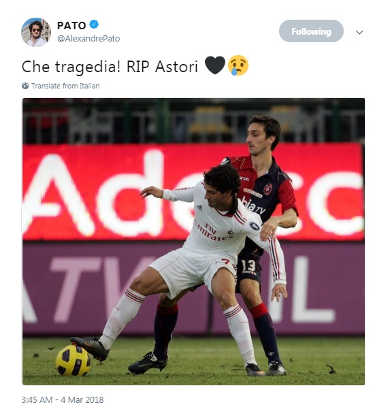The image size is (373, 411).
Task: Open the PATO display name link
Action: tap(71, 25)
